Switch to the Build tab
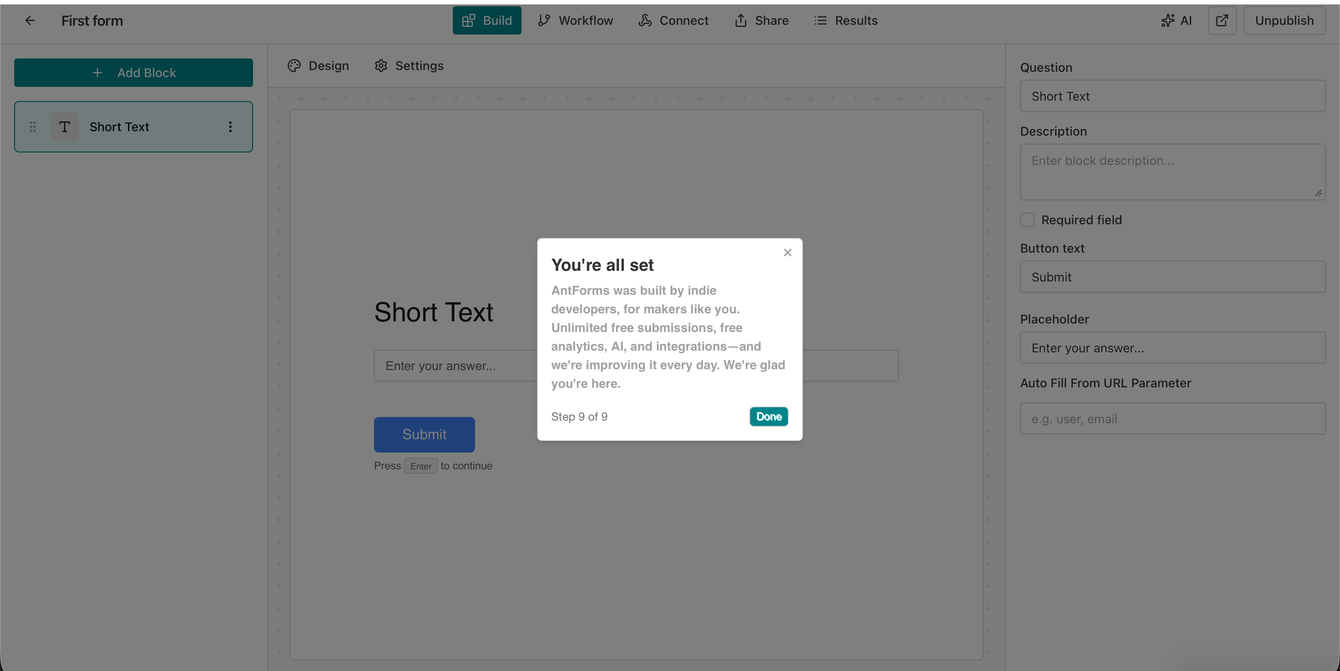The width and height of the screenshot is (1340, 671). pyautogui.click(x=487, y=20)
